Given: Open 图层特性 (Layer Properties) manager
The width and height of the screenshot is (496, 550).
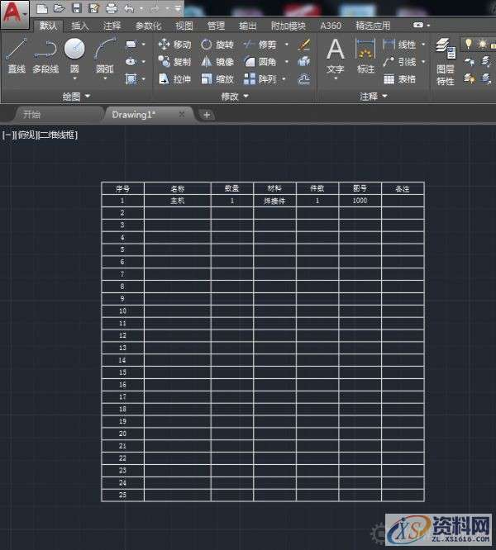Looking at the screenshot, I should [x=446, y=62].
